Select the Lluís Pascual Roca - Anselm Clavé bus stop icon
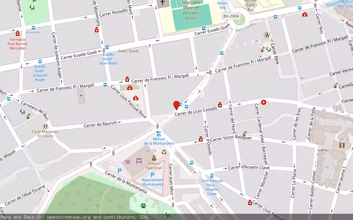Image resolution: width=353 pixels, height=220 pixels. 212,176
